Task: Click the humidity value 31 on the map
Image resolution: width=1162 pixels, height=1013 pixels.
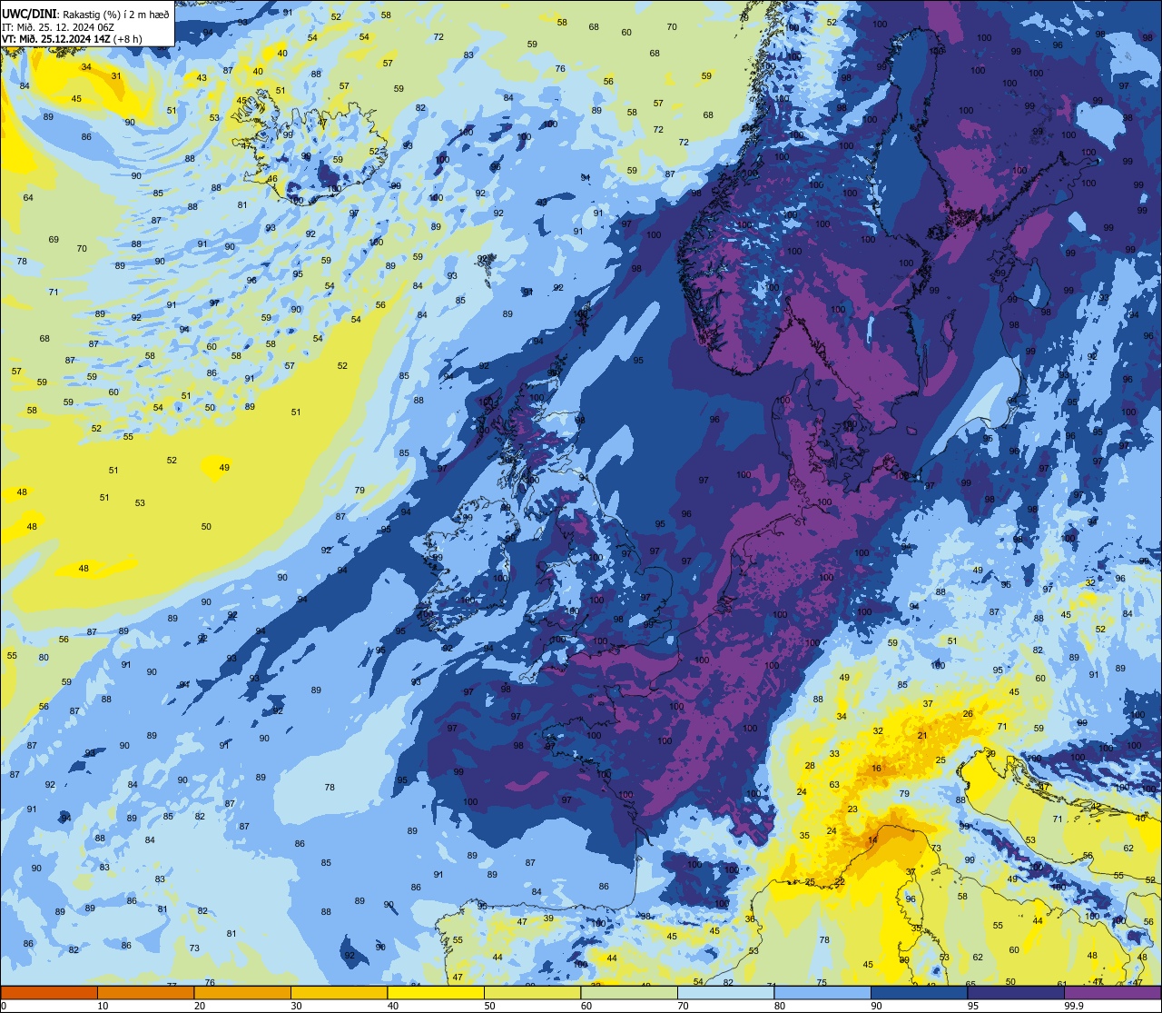Action: 116,75
